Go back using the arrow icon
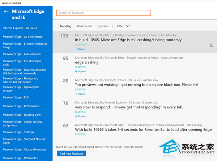Screen dimensions: 217x161 pos(6,12)
